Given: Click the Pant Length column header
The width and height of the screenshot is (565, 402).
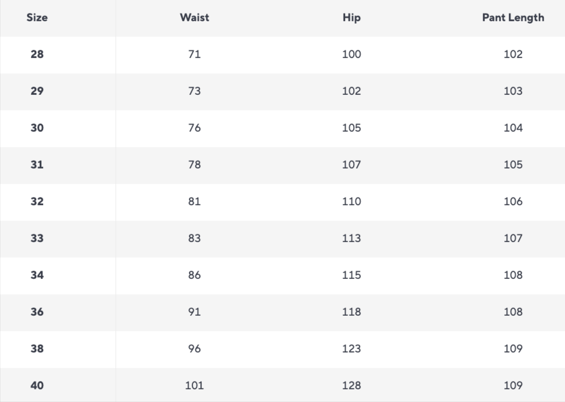Looking at the screenshot, I should (513, 17).
